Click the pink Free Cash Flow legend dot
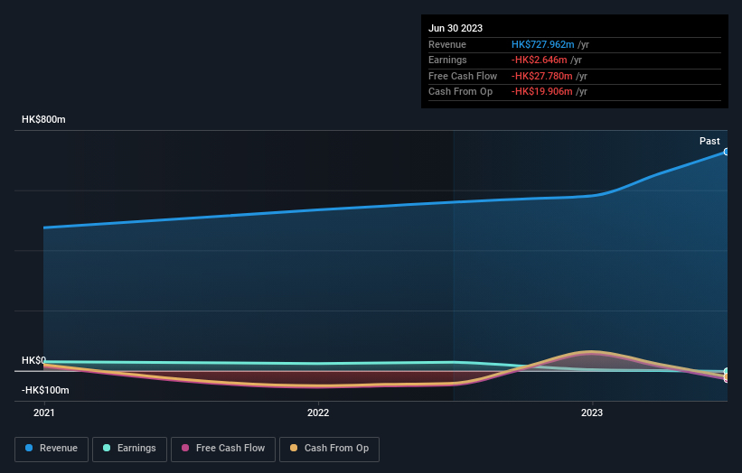Image resolution: width=742 pixels, height=473 pixels. (x=185, y=448)
